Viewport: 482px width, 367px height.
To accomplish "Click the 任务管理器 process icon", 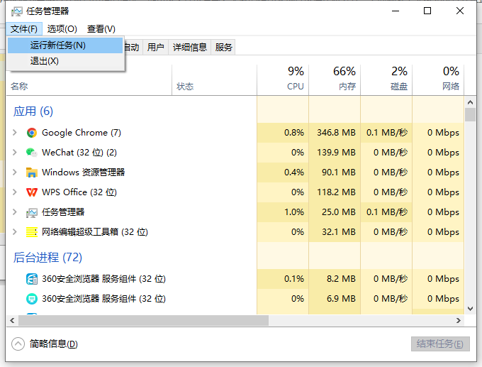I will (x=31, y=212).
